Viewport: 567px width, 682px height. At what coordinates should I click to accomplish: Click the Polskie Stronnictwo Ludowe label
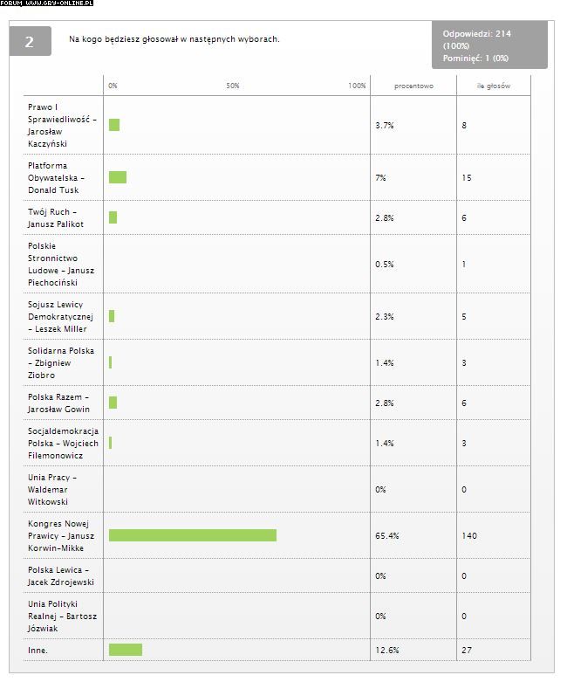coord(61,264)
